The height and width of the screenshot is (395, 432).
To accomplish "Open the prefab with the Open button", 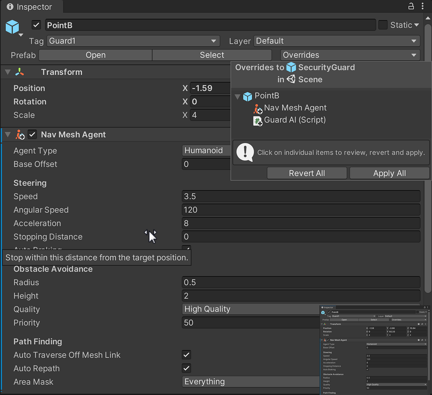I will pos(95,55).
